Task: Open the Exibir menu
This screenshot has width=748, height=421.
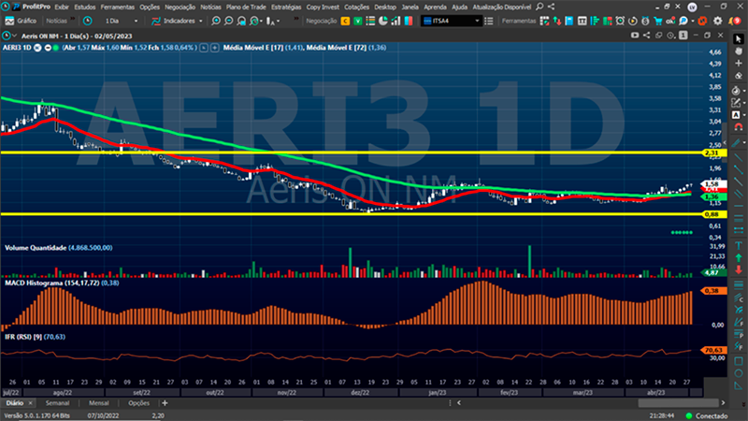Action: coord(62,7)
